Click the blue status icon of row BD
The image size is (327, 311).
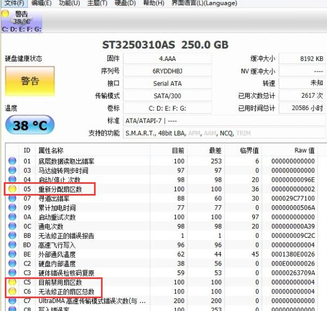click(12, 245)
